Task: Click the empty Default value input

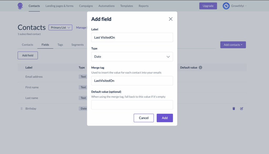Action: [x=132, y=105]
